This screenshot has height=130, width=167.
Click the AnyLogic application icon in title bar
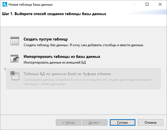point(5,5)
